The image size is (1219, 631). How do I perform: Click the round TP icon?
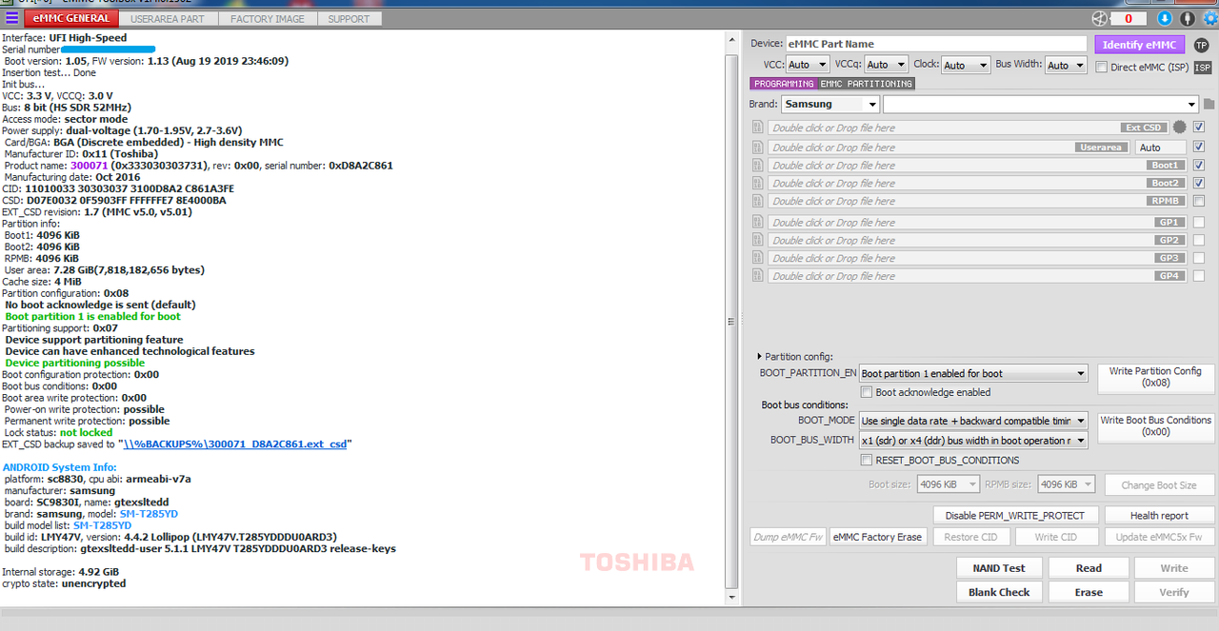click(1201, 45)
